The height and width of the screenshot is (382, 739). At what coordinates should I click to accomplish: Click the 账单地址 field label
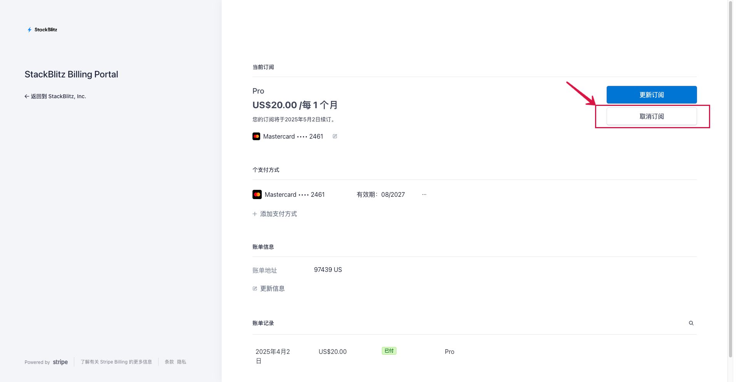(265, 270)
